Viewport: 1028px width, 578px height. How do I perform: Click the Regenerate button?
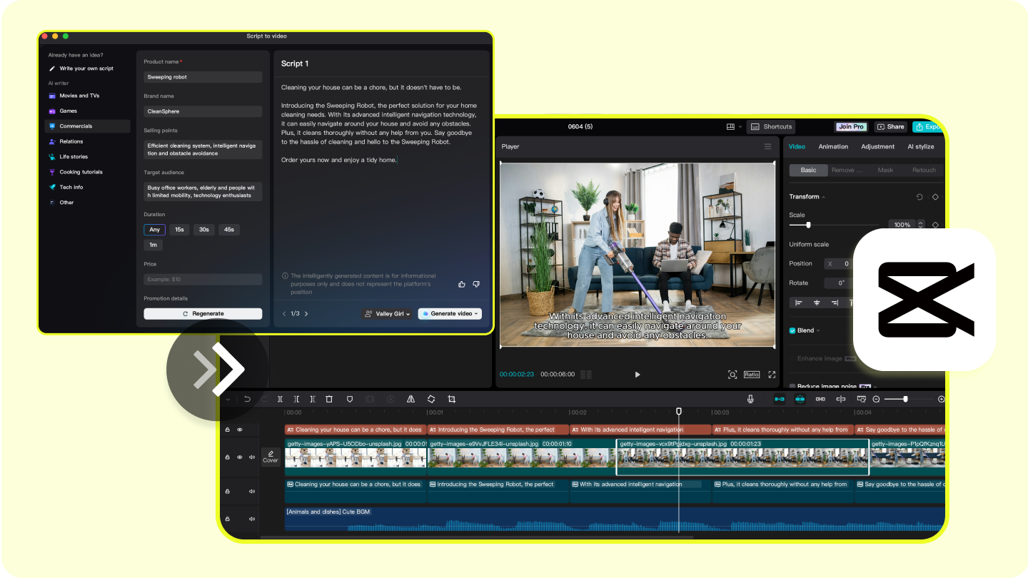click(x=203, y=314)
